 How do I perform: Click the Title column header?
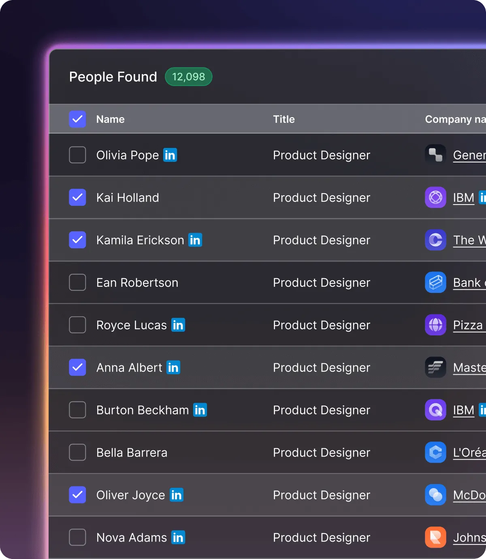tap(284, 119)
